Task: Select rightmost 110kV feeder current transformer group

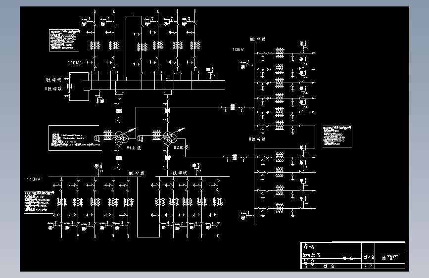Action: coord(218,202)
